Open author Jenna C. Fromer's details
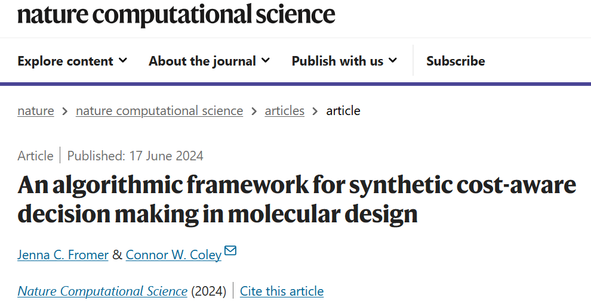The image size is (591, 304). 63,255
